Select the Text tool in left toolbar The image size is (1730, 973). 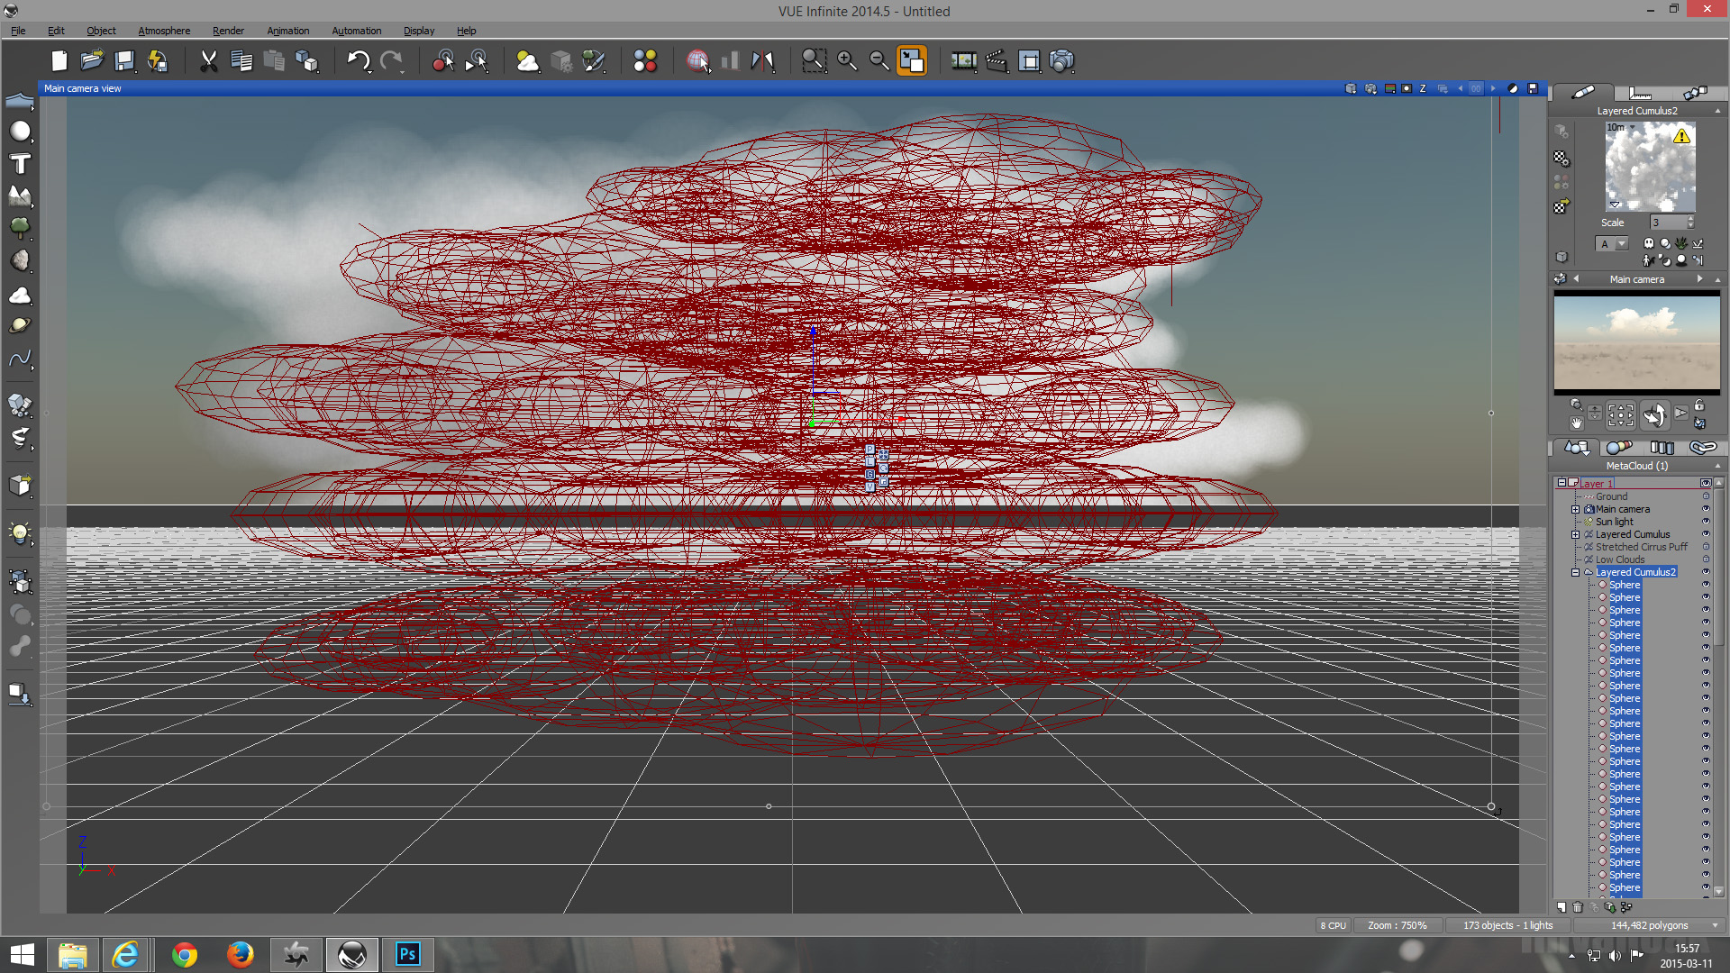point(20,164)
